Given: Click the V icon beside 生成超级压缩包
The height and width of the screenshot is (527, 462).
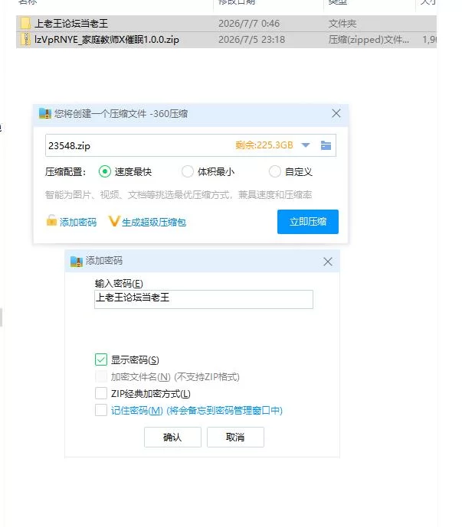Looking at the screenshot, I should tap(114, 221).
